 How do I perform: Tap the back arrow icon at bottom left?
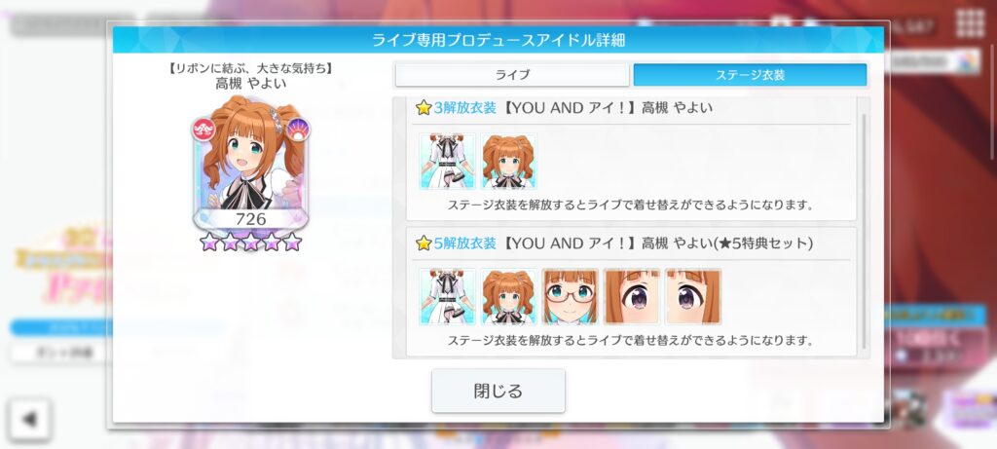click(29, 420)
